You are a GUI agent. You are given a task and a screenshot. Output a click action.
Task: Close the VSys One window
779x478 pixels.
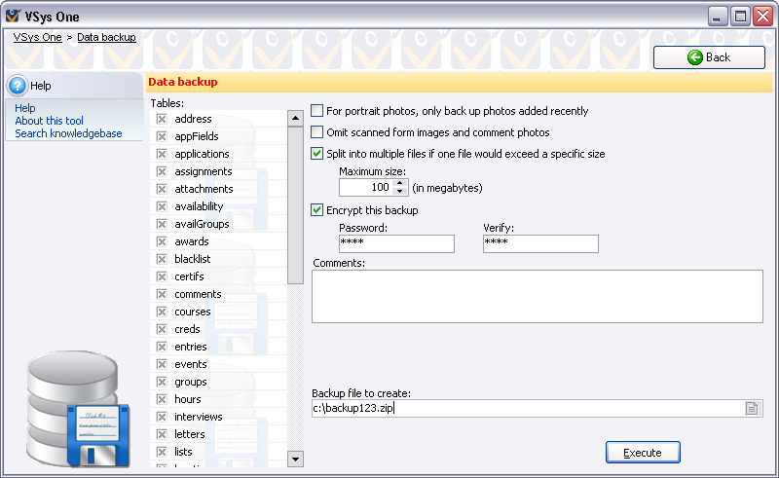tap(762, 17)
